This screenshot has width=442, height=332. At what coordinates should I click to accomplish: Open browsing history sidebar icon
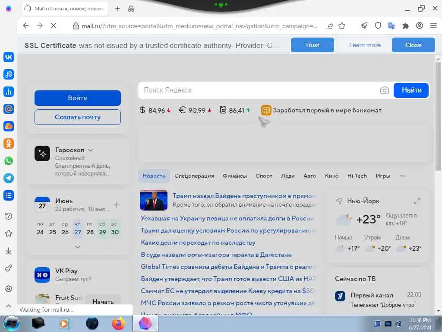[x=9, y=216]
